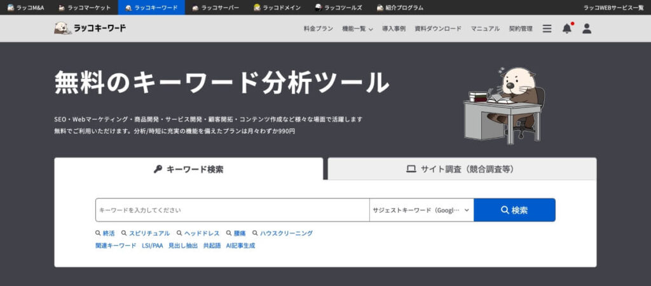Go to the 料金プラン page
Image resolution: width=651 pixels, height=286 pixels.
point(319,29)
